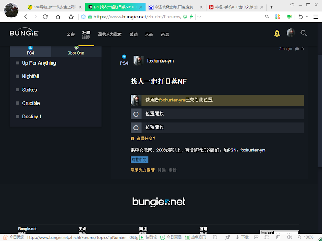The width and height of the screenshot is (322, 241).
Task: Open the 公會 menu
Action: coord(70,34)
